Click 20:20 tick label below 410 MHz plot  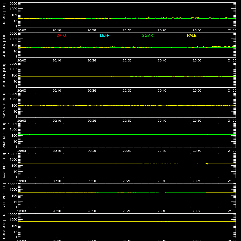point(92,61)
